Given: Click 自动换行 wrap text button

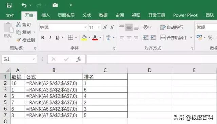Looking at the screenshot, I should [172, 27].
